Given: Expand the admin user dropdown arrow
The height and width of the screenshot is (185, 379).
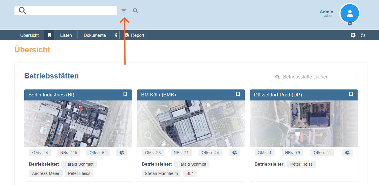Looking at the screenshot, I should (350, 23).
